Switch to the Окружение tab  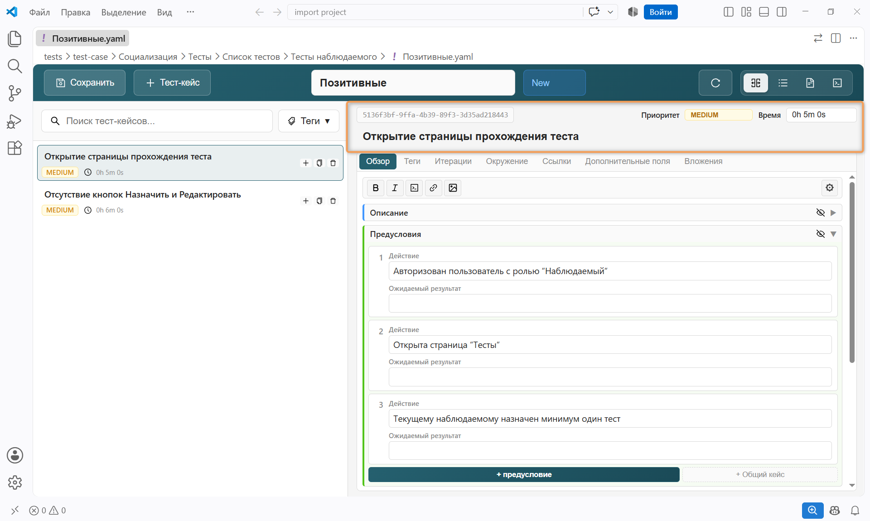coord(507,161)
